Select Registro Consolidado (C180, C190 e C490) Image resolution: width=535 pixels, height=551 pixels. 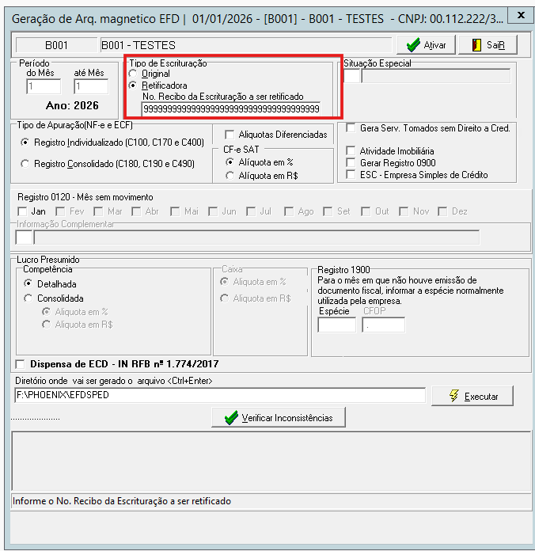tap(25, 164)
